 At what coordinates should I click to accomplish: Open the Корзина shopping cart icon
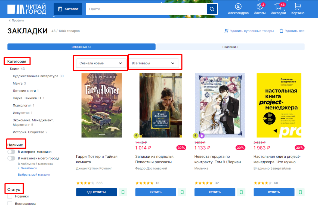[x=298, y=7]
